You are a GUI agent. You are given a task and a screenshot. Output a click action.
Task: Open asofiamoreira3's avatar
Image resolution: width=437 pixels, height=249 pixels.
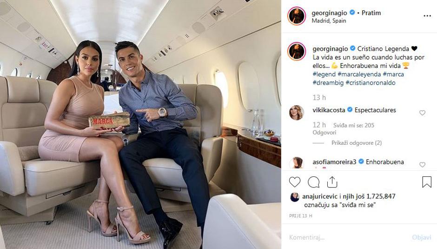click(297, 163)
